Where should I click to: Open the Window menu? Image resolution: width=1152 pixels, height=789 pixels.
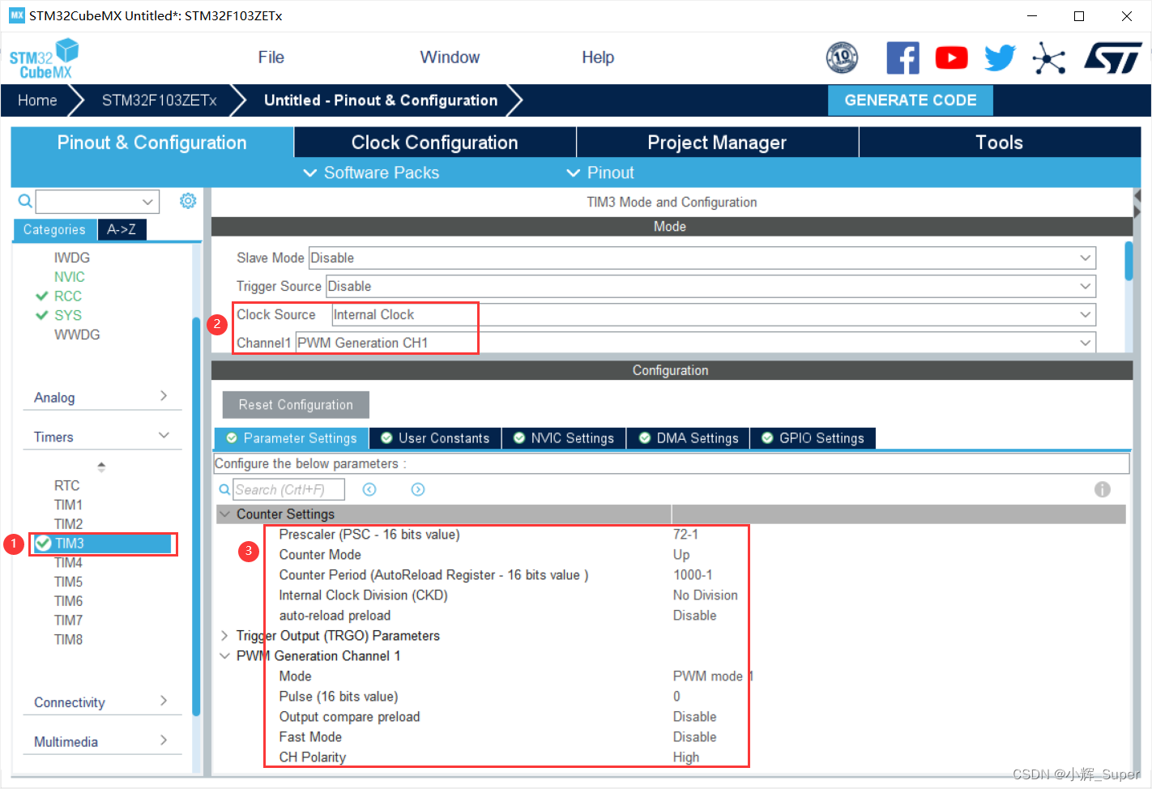450,58
